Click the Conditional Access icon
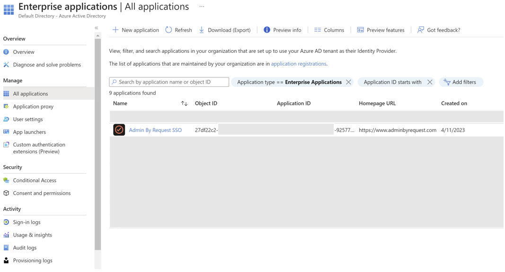This screenshot has height=272, width=505. tap(6, 180)
